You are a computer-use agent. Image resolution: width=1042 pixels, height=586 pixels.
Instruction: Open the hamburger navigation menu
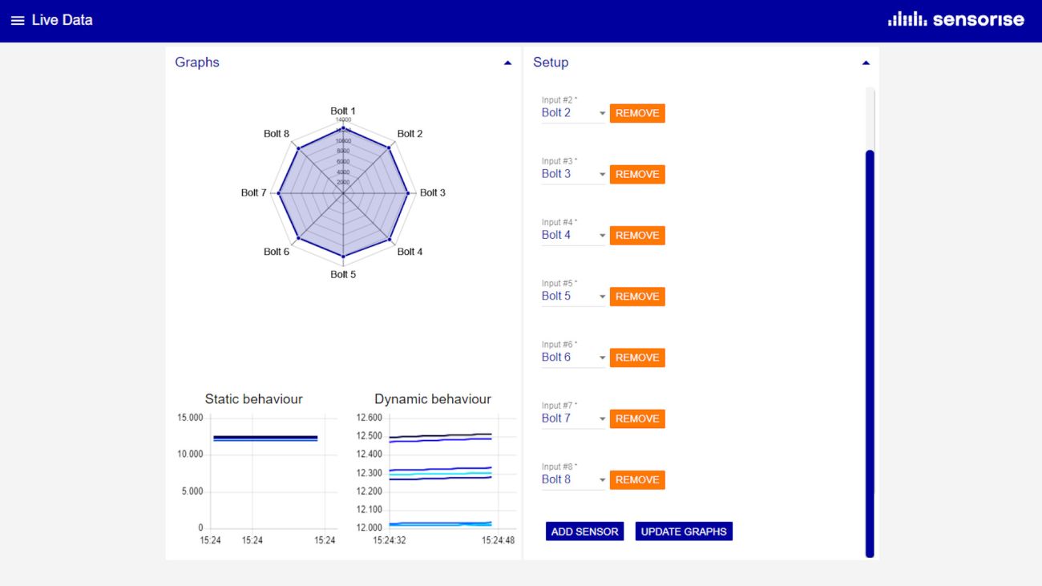[x=18, y=21]
